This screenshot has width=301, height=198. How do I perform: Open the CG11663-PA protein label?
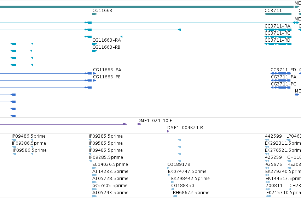107,70
